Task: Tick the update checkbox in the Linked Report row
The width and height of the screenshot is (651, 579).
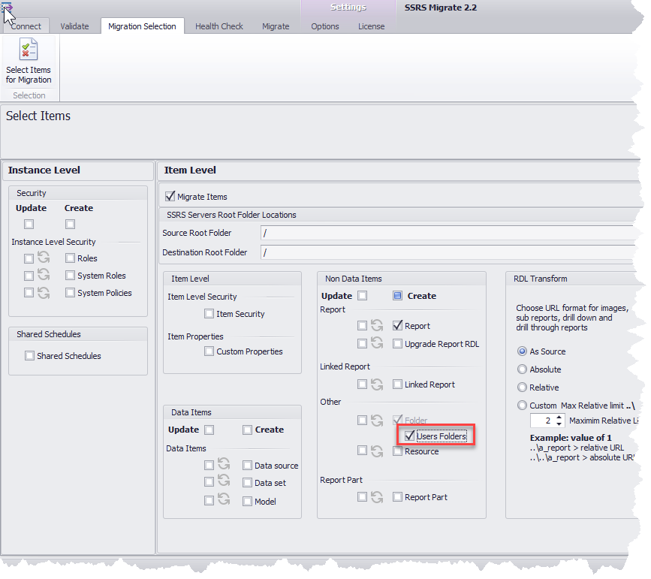Action: pyautogui.click(x=363, y=384)
